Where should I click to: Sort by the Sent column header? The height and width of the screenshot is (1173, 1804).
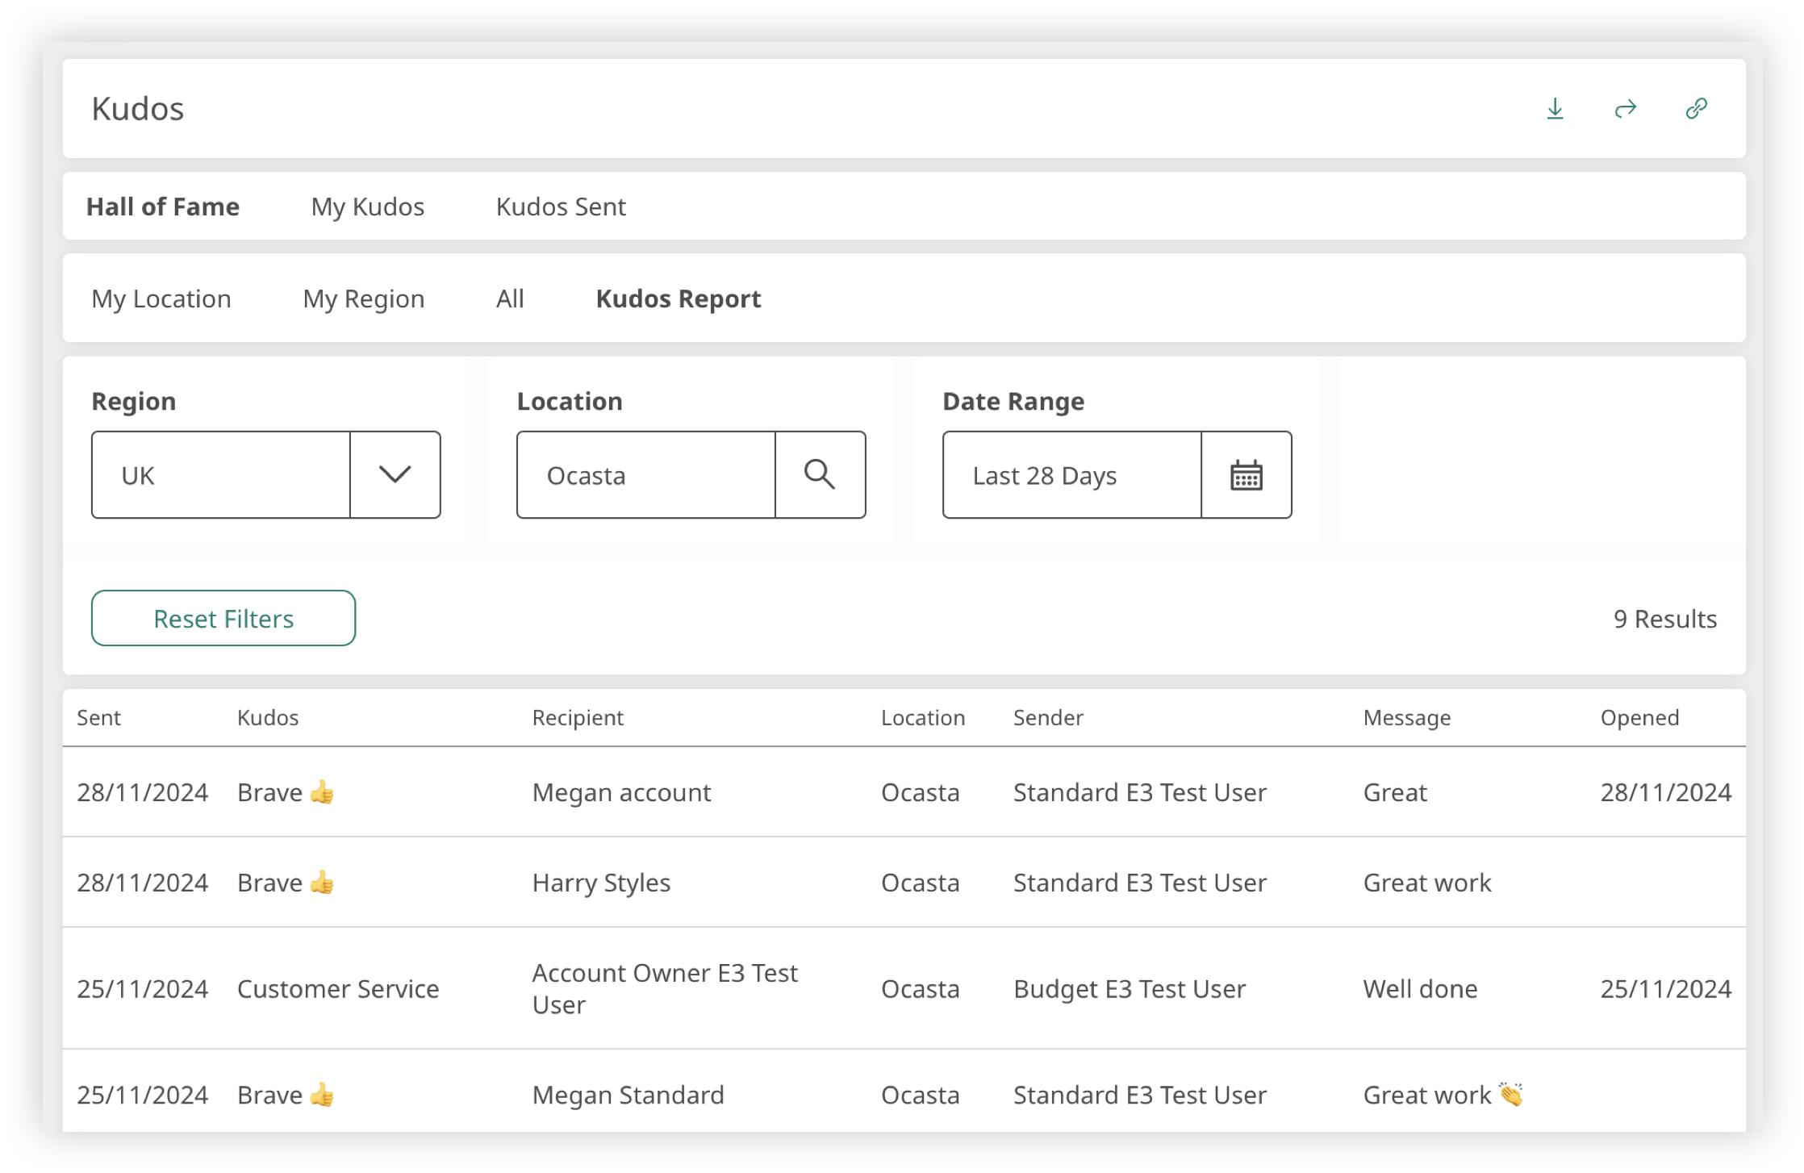[98, 717]
